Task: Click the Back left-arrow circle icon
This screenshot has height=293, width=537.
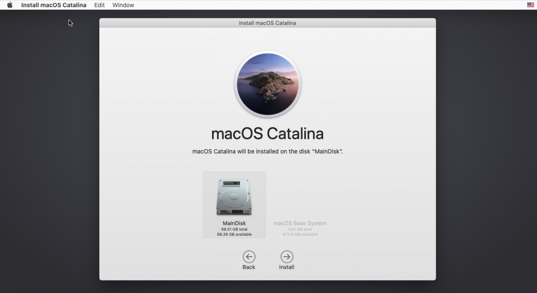Action: 249,257
